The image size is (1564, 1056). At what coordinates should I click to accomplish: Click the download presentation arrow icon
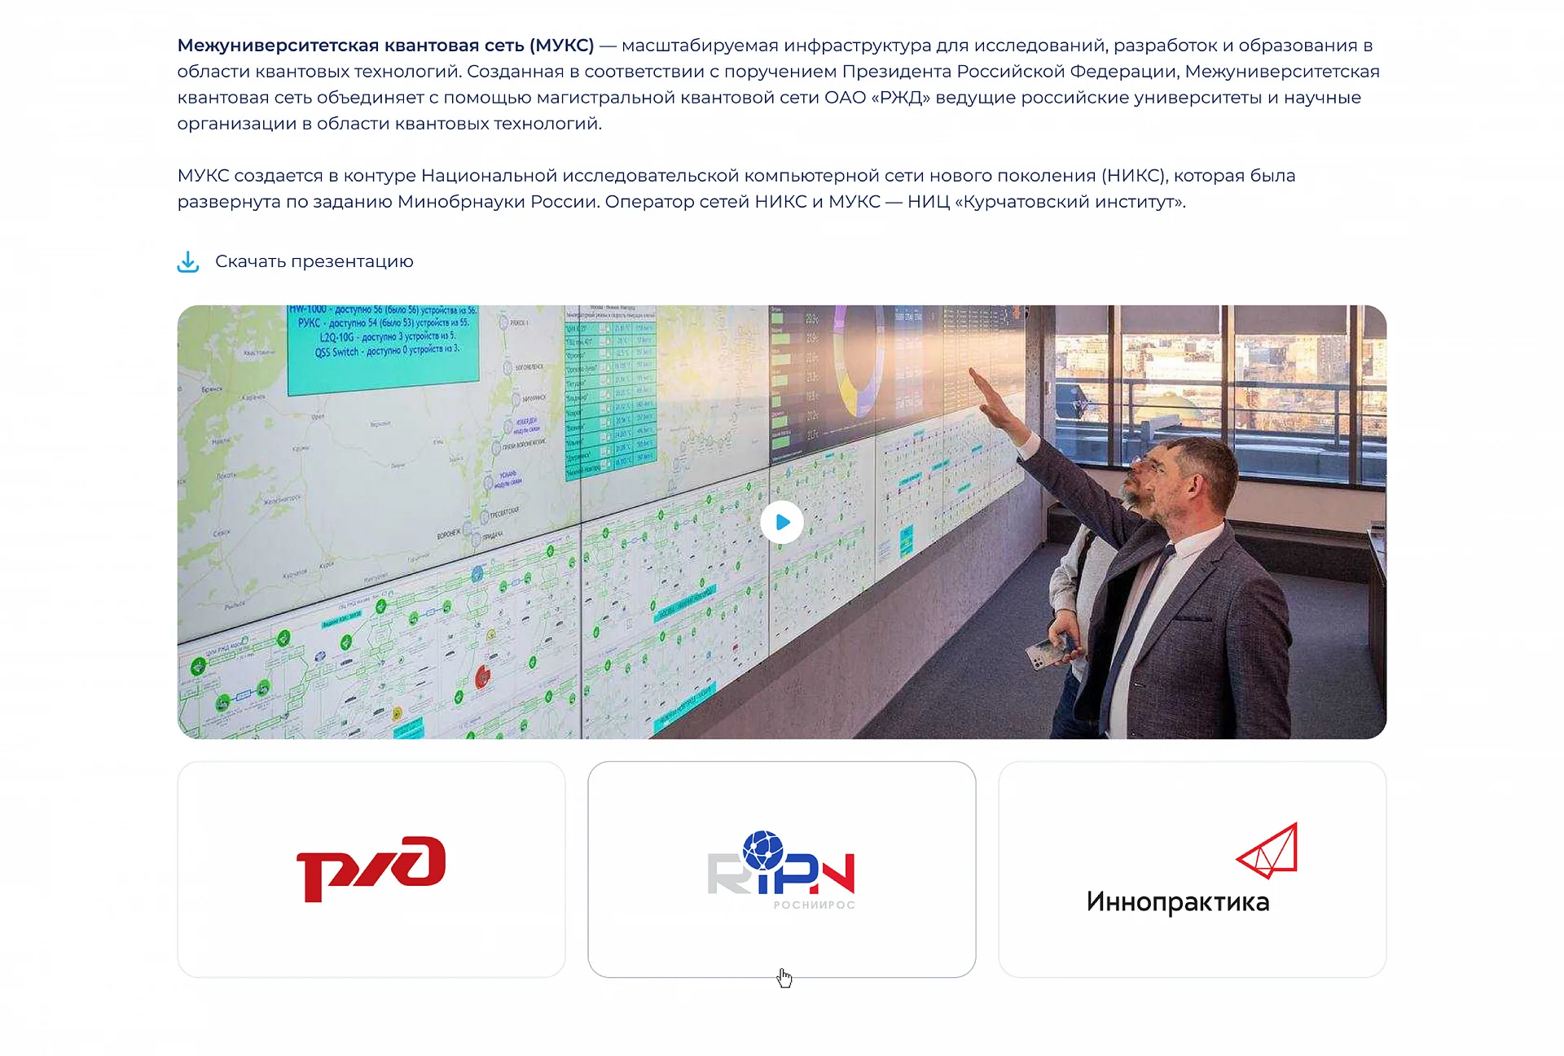coord(188,261)
